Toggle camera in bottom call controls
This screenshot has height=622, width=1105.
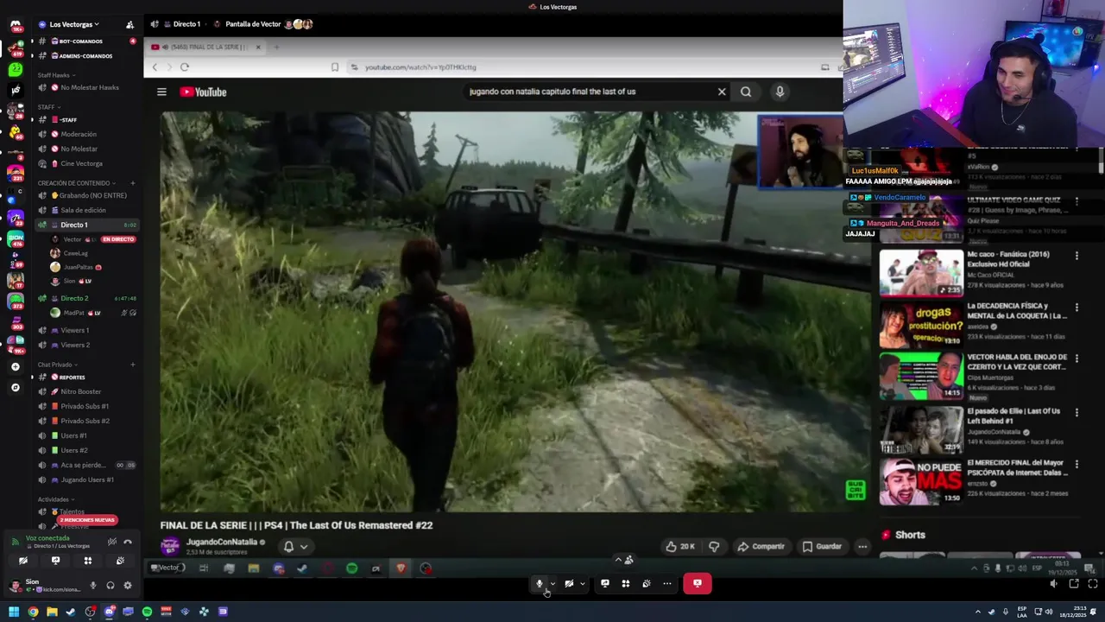coord(569,583)
